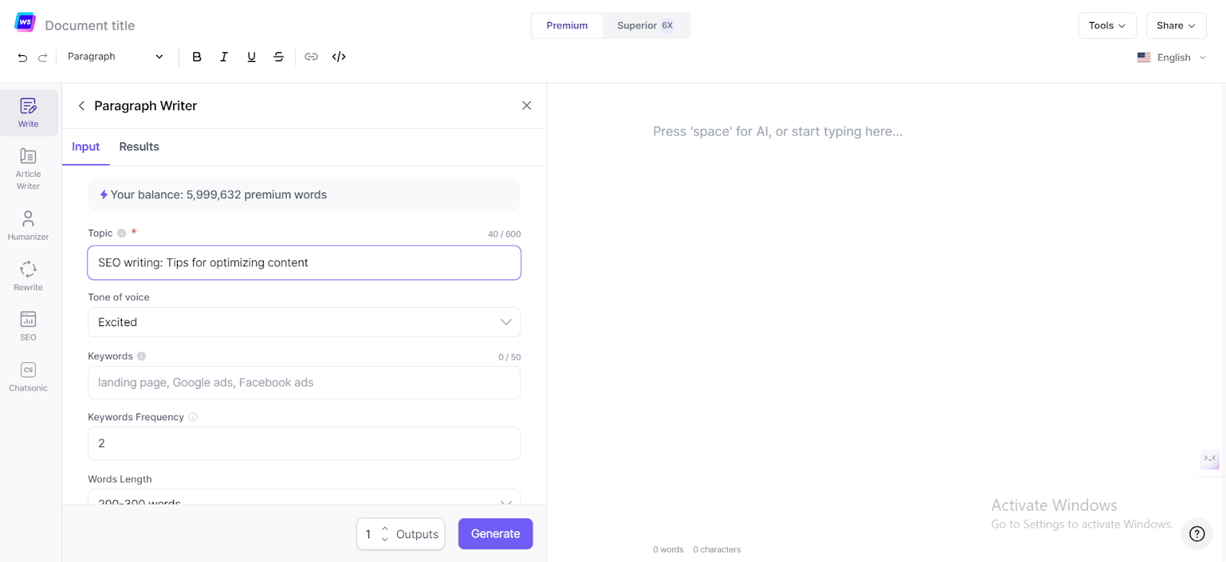Go back using the Paragraph Writer arrow

81,106
